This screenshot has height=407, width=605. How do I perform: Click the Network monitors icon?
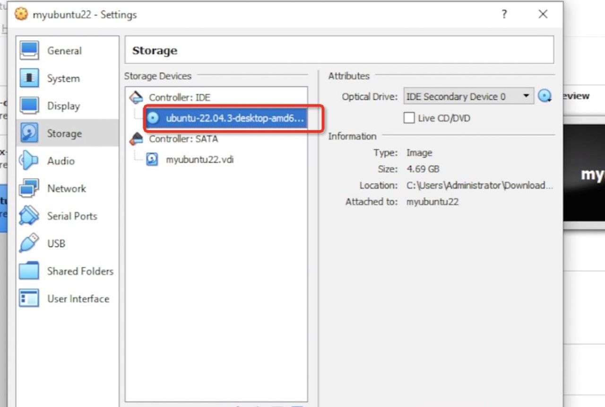[29, 188]
